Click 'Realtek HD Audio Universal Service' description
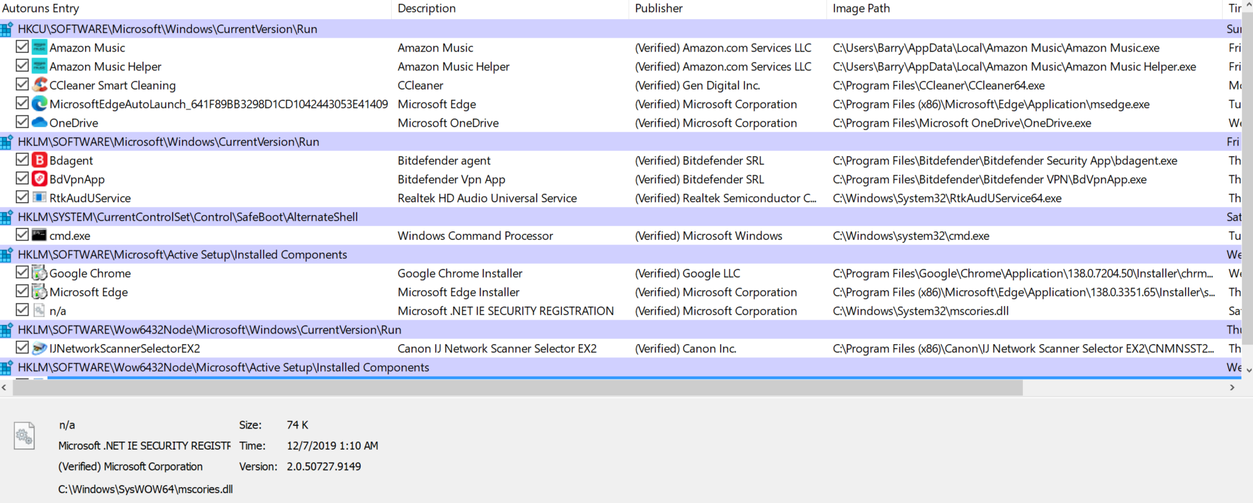 [x=487, y=198]
